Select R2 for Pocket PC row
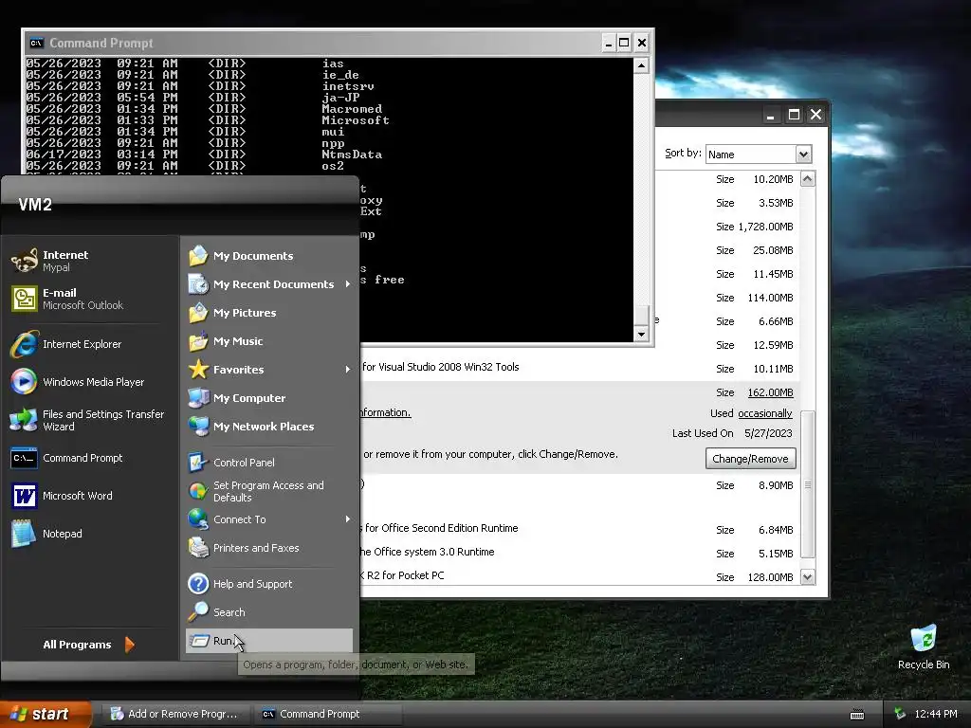971x728 pixels. coord(579,575)
